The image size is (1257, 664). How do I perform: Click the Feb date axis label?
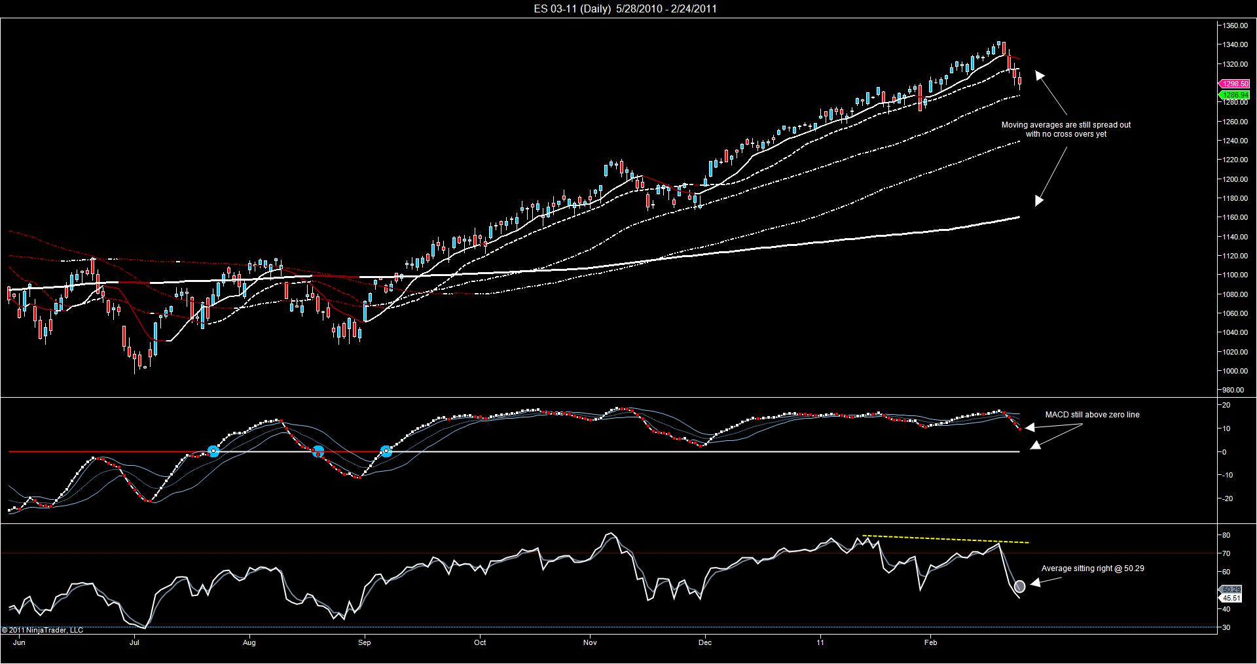[930, 642]
